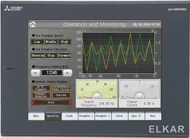This screenshot has height=138, width=190.
Task: Increase frequency with the plus button
Action: [67, 73]
